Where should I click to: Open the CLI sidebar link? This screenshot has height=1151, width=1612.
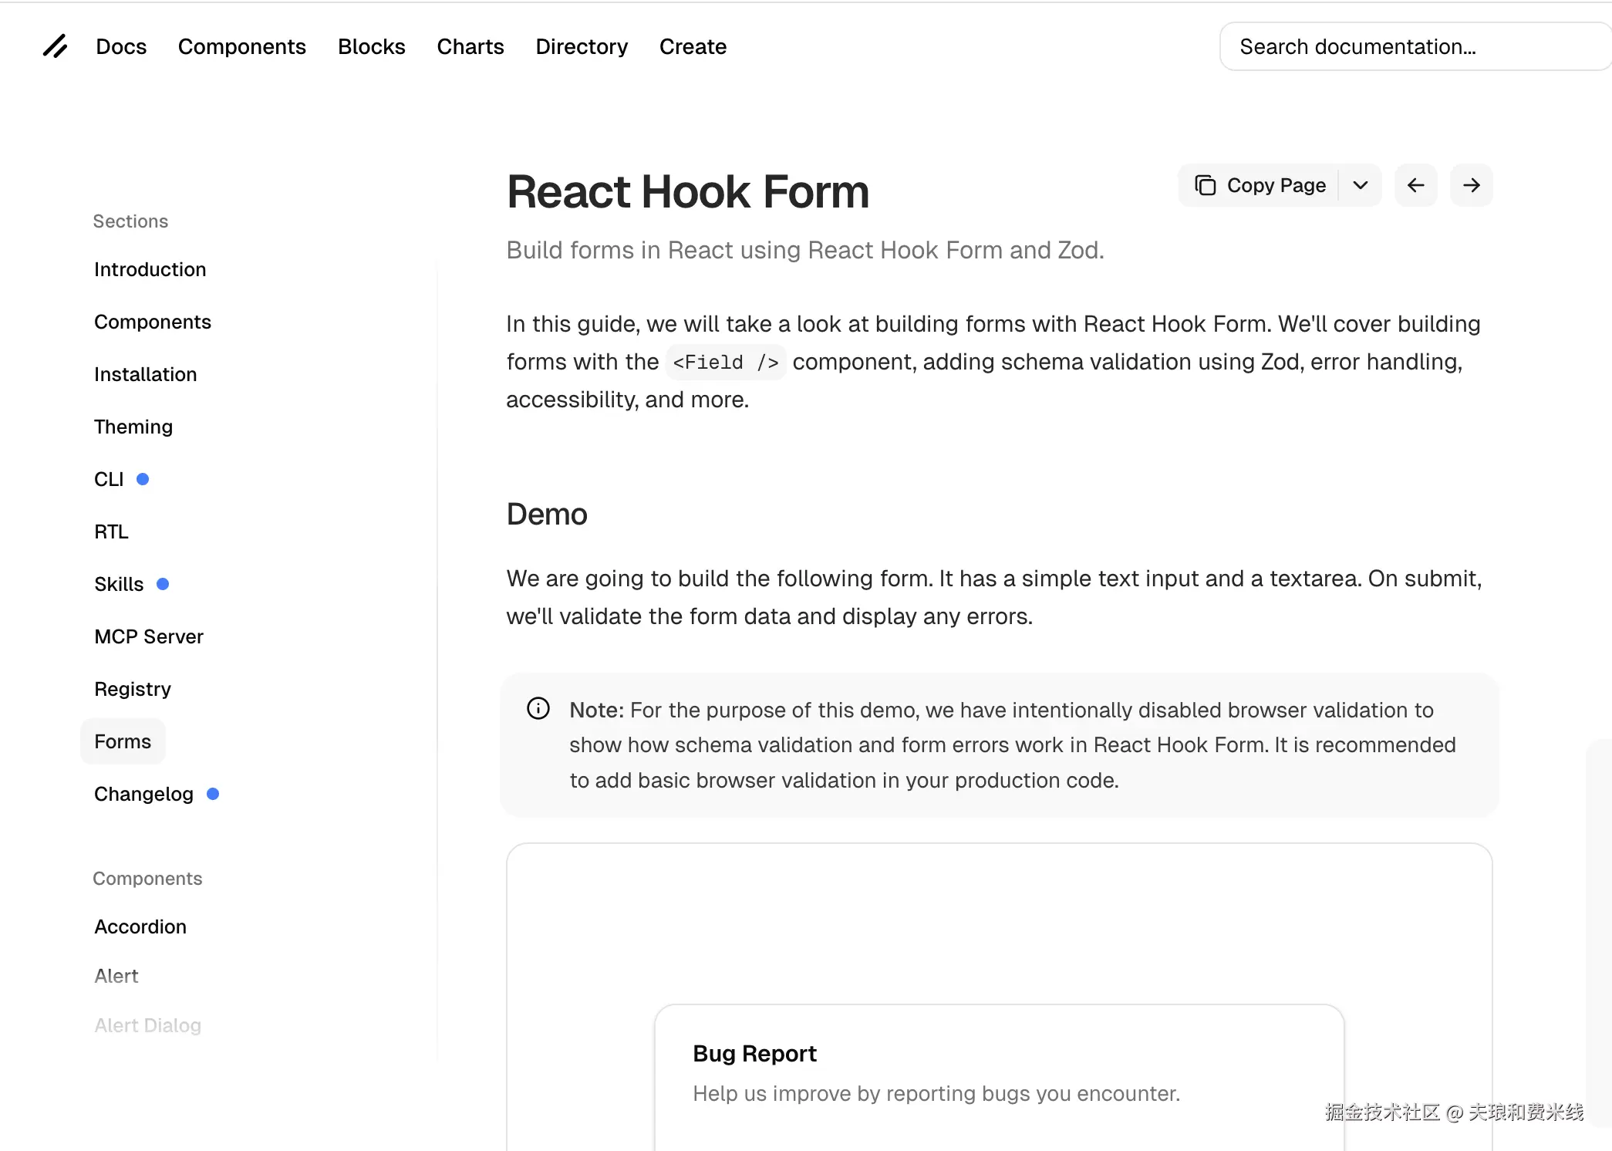[x=109, y=479]
